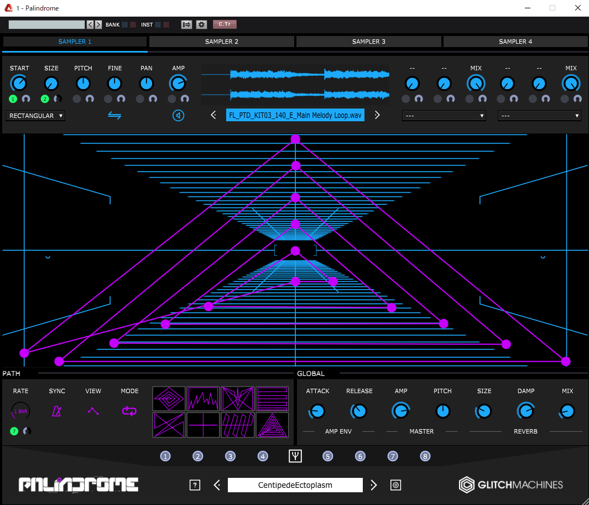Click the RATE 1 BAR knob
The width and height of the screenshot is (589, 505).
pos(20,411)
